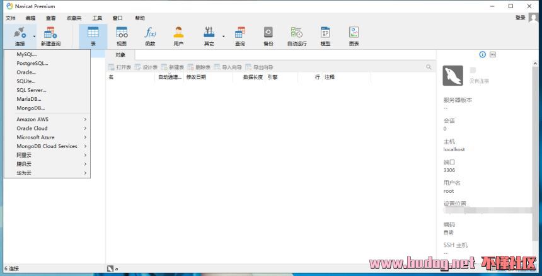Expand the dropdown arrow beside 其它
The image size is (542, 276).
tap(223, 36)
